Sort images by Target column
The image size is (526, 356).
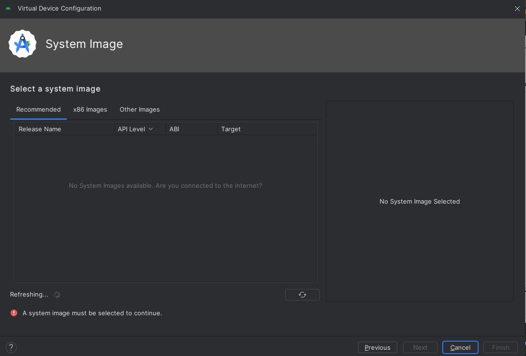[x=231, y=129]
